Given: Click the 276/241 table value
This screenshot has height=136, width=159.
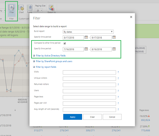Looking at the screenshot, I should (116, 131).
